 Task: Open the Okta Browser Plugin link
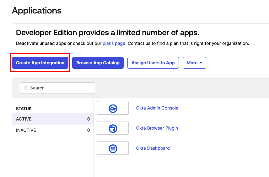pos(157,128)
